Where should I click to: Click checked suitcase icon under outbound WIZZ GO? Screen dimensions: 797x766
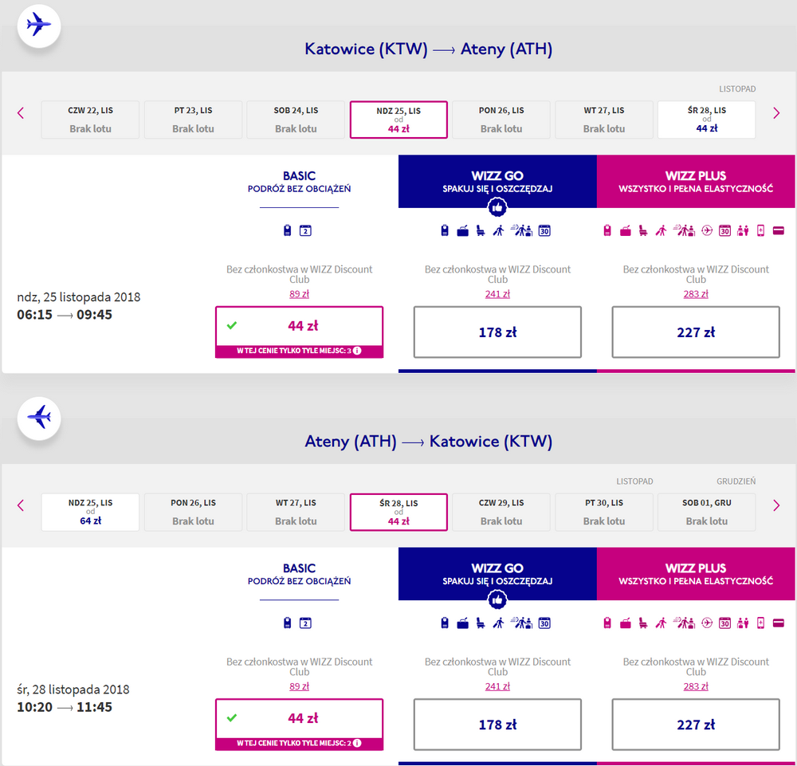pos(462,231)
